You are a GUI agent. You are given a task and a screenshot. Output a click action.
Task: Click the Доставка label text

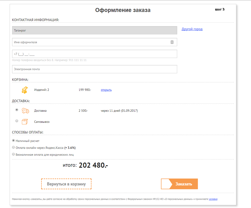[40, 111]
